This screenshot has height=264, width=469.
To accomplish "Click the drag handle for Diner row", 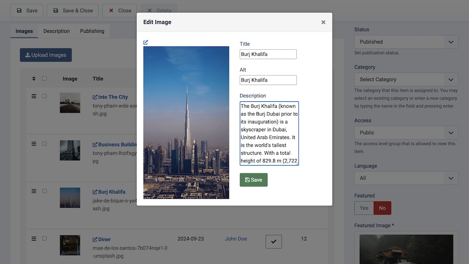I will pos(34,239).
